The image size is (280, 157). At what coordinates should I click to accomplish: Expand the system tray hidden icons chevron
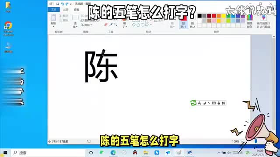click(x=219, y=153)
